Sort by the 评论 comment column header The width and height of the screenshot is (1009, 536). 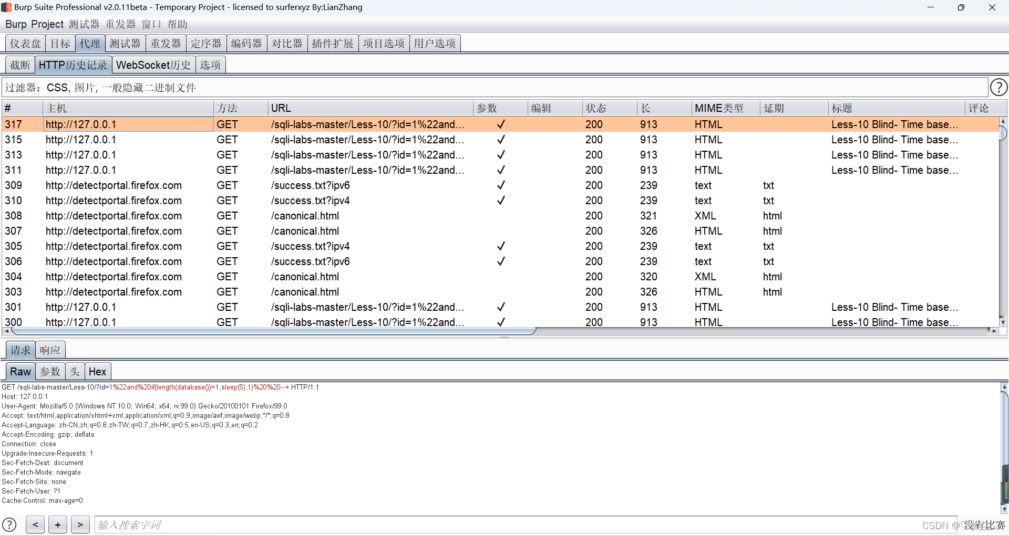982,108
